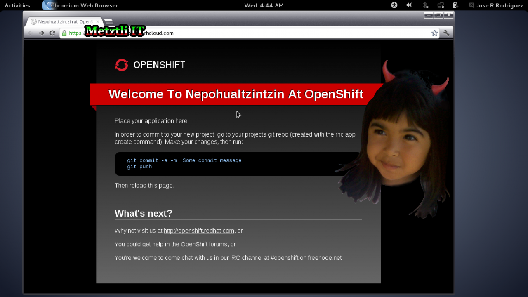The width and height of the screenshot is (528, 297).
Task: Click the #openshift on freenode.net text
Action: point(306,258)
